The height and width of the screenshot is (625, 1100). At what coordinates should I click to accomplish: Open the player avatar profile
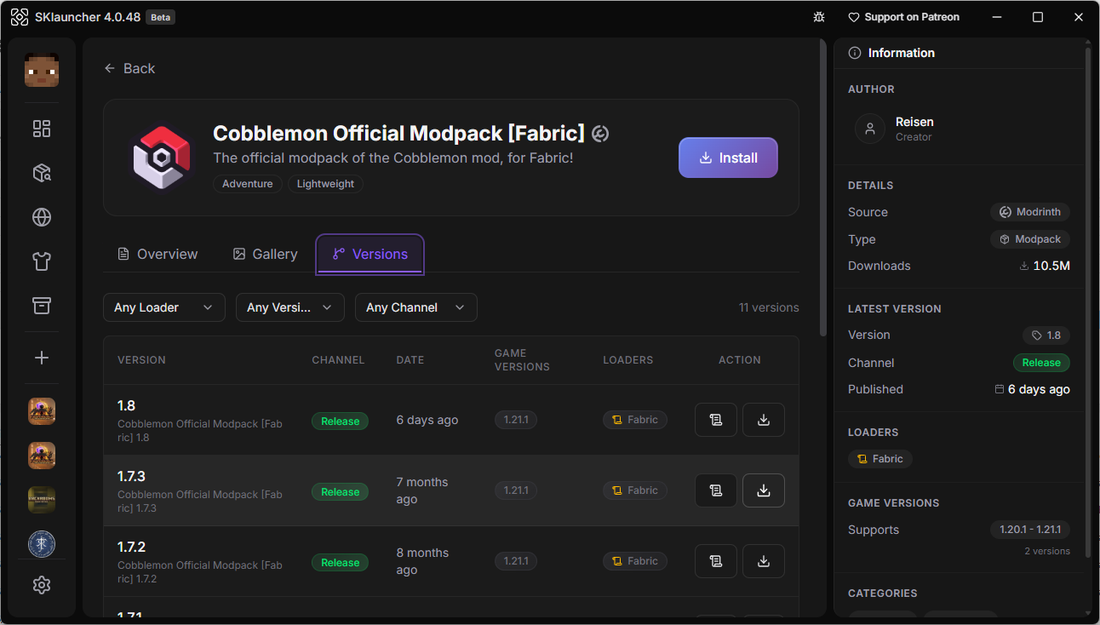[x=42, y=70]
